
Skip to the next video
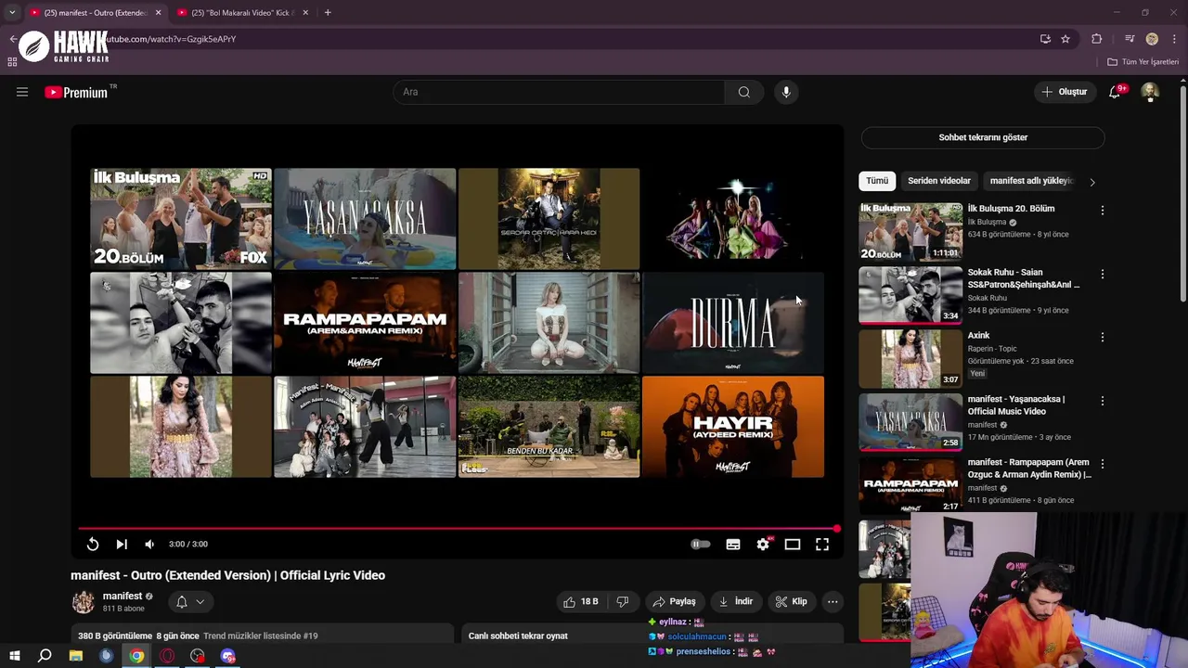tap(122, 545)
